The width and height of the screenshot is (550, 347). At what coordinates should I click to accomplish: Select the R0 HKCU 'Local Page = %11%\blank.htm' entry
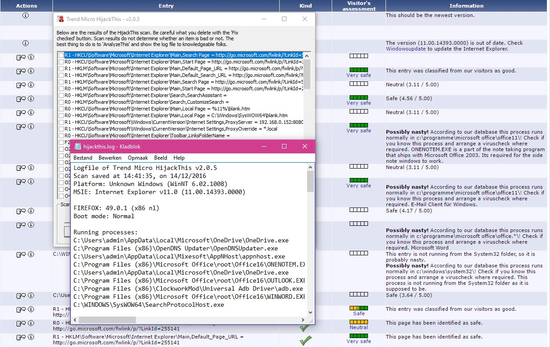pos(157,109)
